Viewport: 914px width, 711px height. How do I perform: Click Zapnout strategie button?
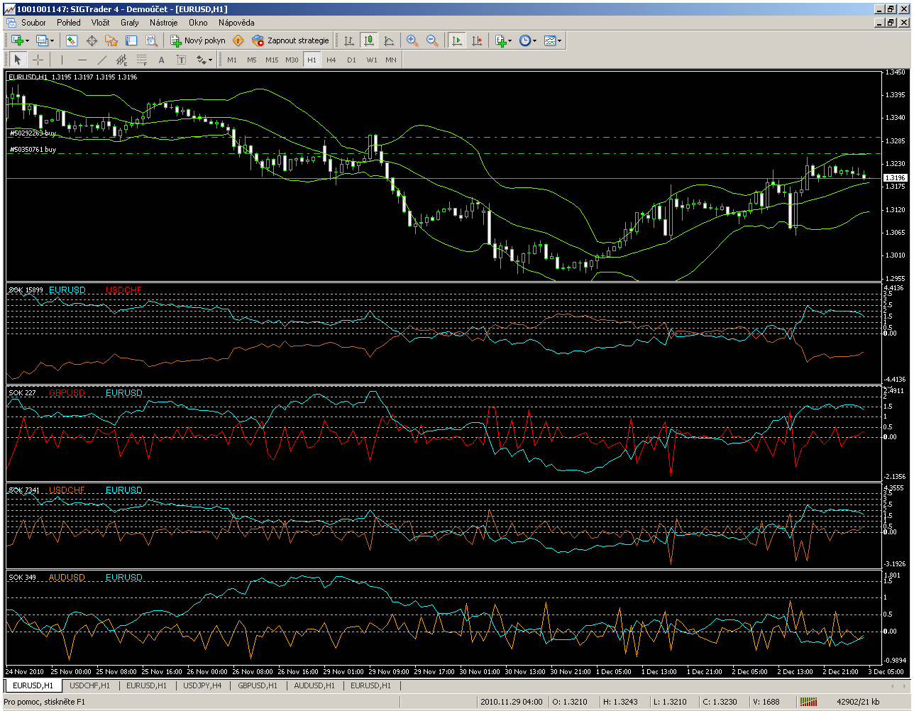pyautogui.click(x=291, y=41)
